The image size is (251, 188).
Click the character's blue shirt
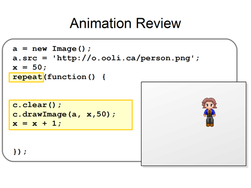(209, 113)
